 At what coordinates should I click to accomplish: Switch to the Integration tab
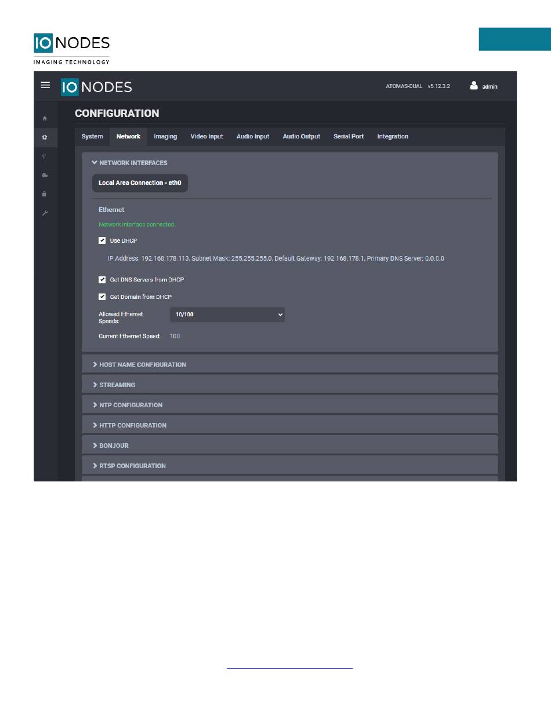pos(393,137)
